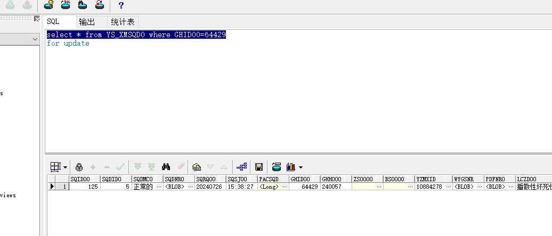This screenshot has width=552, height=236.
Task: Select the SQRQ00 column header
Action: [210, 179]
